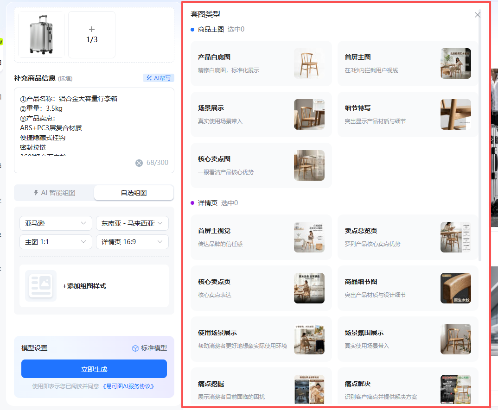This screenshot has height=410, width=498.
Task: Click the text 核心卖点表达
Action: pos(214,295)
